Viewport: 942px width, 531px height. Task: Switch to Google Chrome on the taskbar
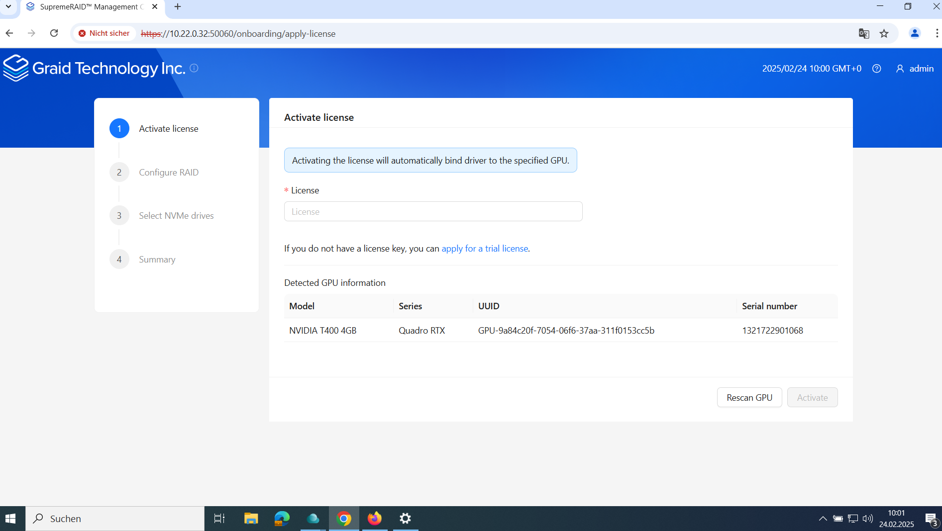click(344, 519)
